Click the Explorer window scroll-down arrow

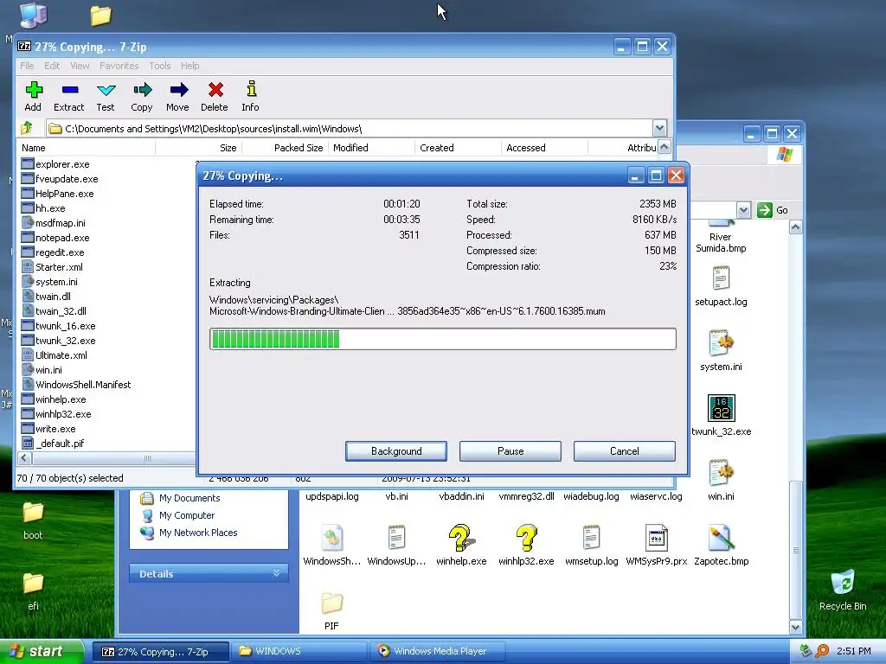796,627
